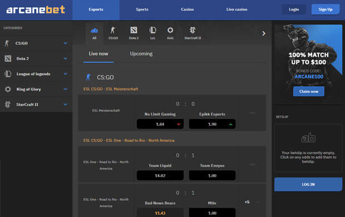Click StarCraft II icon in sidebar
Image resolution: width=345 pixels, height=217 pixels.
[8, 105]
